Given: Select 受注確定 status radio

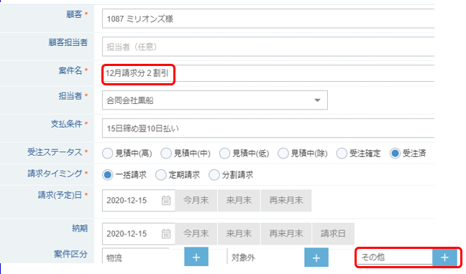Looking at the screenshot, I should click(x=342, y=153).
